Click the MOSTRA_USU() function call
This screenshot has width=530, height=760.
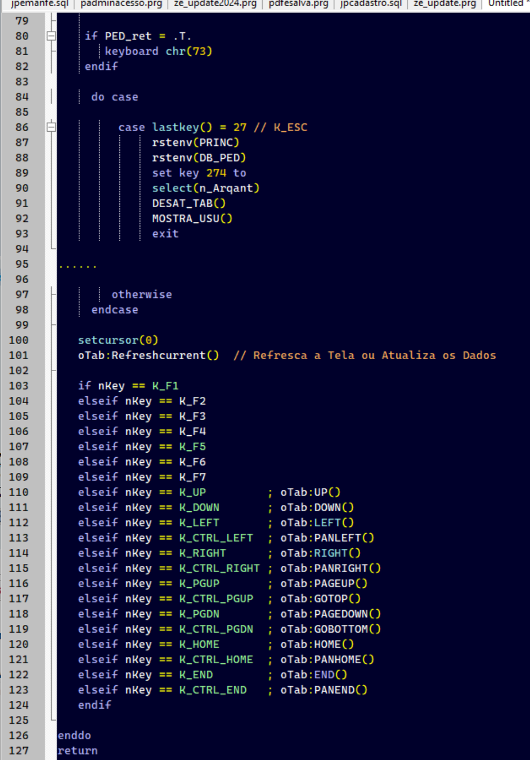click(x=192, y=218)
